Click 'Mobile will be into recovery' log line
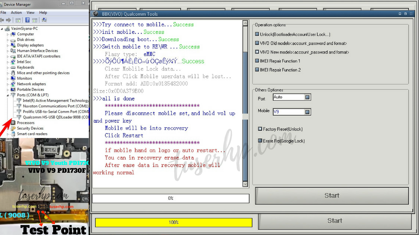Viewport: 419px width, 235px height. coord(146,128)
